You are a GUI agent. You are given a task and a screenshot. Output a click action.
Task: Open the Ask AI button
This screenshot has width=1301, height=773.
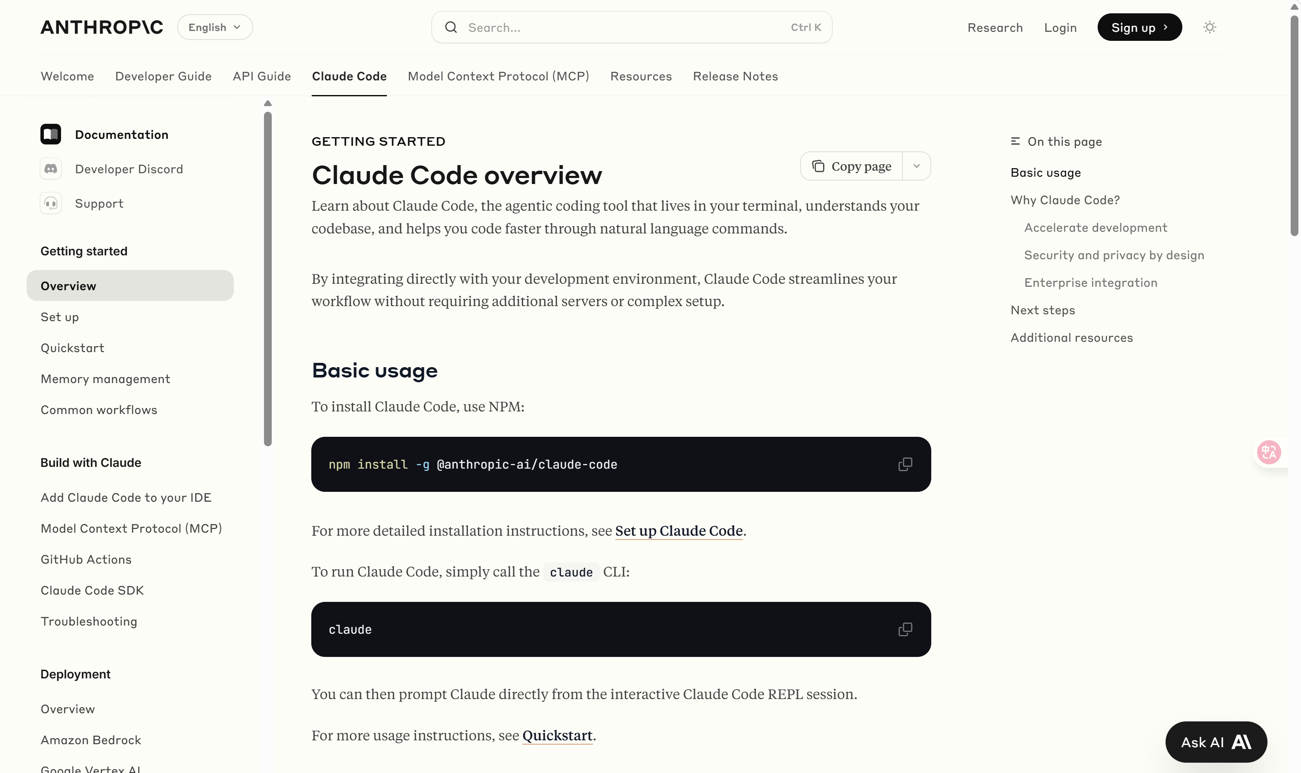(x=1215, y=742)
